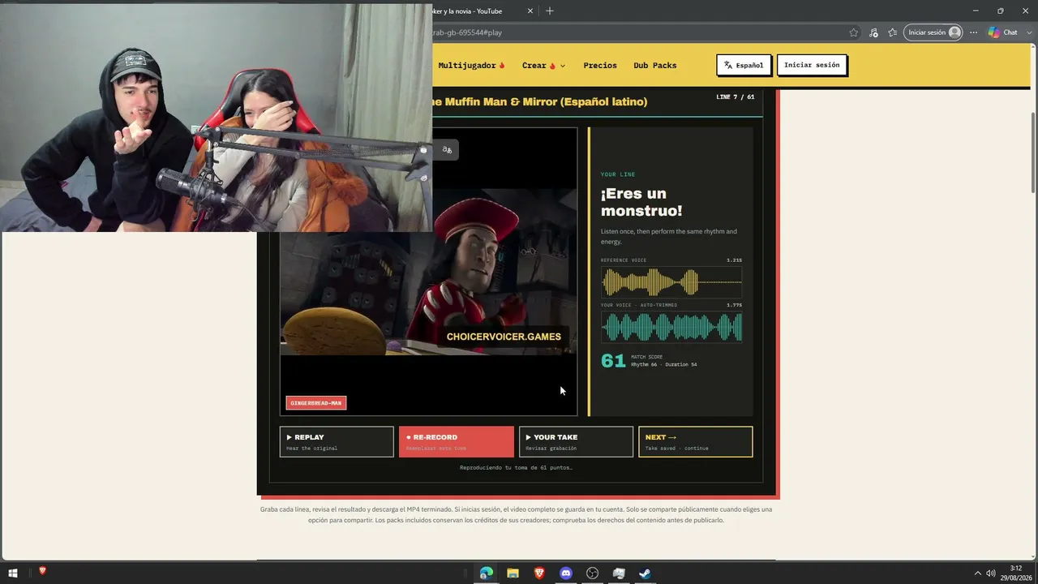Click the Lord Farquaad video clip preview
The image size is (1038, 584).
tap(428, 273)
